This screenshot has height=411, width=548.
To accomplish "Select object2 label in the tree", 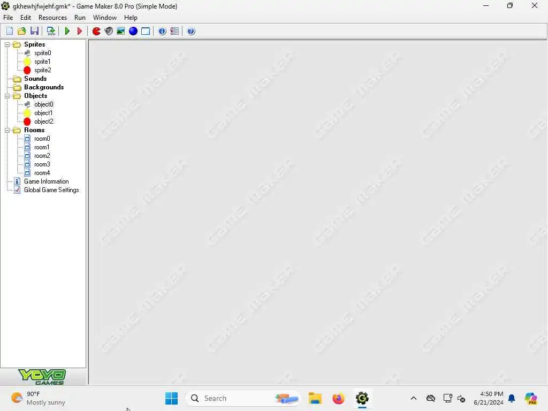I will click(x=44, y=121).
